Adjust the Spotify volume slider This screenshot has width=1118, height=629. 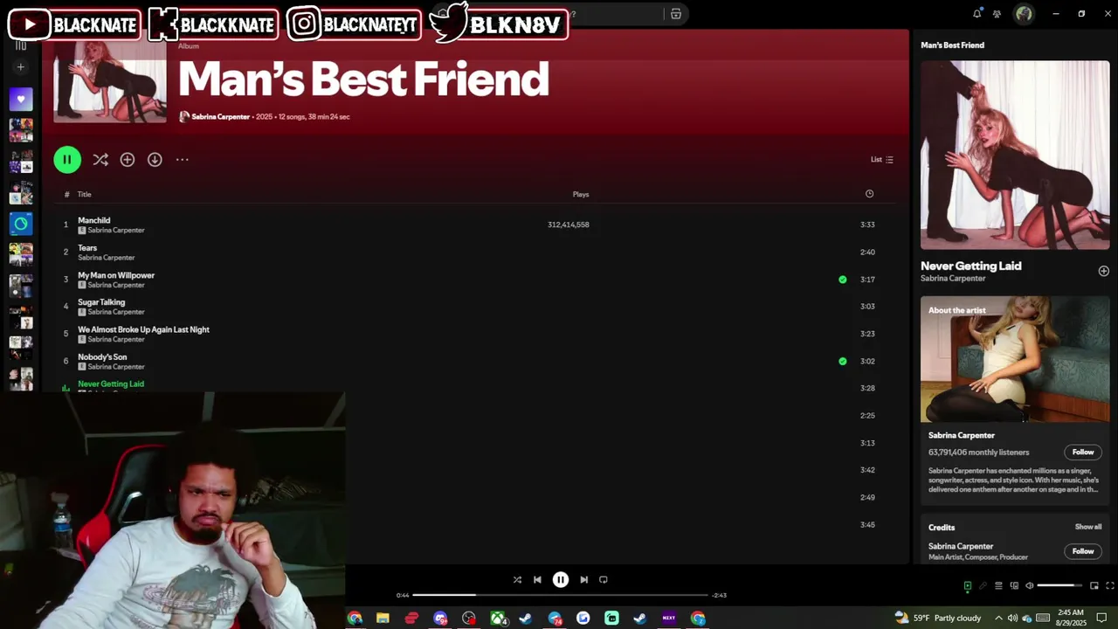pyautogui.click(x=1059, y=585)
